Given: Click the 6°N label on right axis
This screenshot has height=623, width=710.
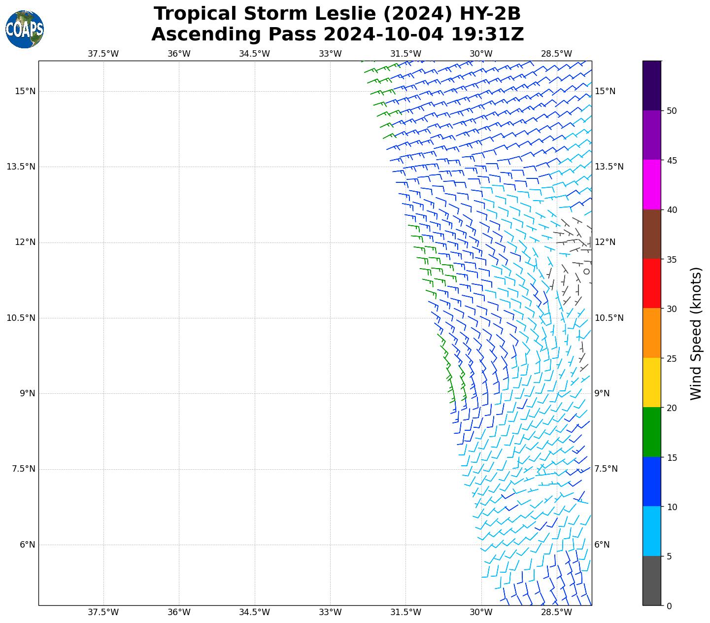Looking at the screenshot, I should point(602,545).
